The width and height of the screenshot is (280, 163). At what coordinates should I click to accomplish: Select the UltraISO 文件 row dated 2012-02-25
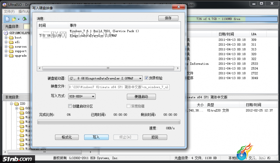(x=232, y=110)
